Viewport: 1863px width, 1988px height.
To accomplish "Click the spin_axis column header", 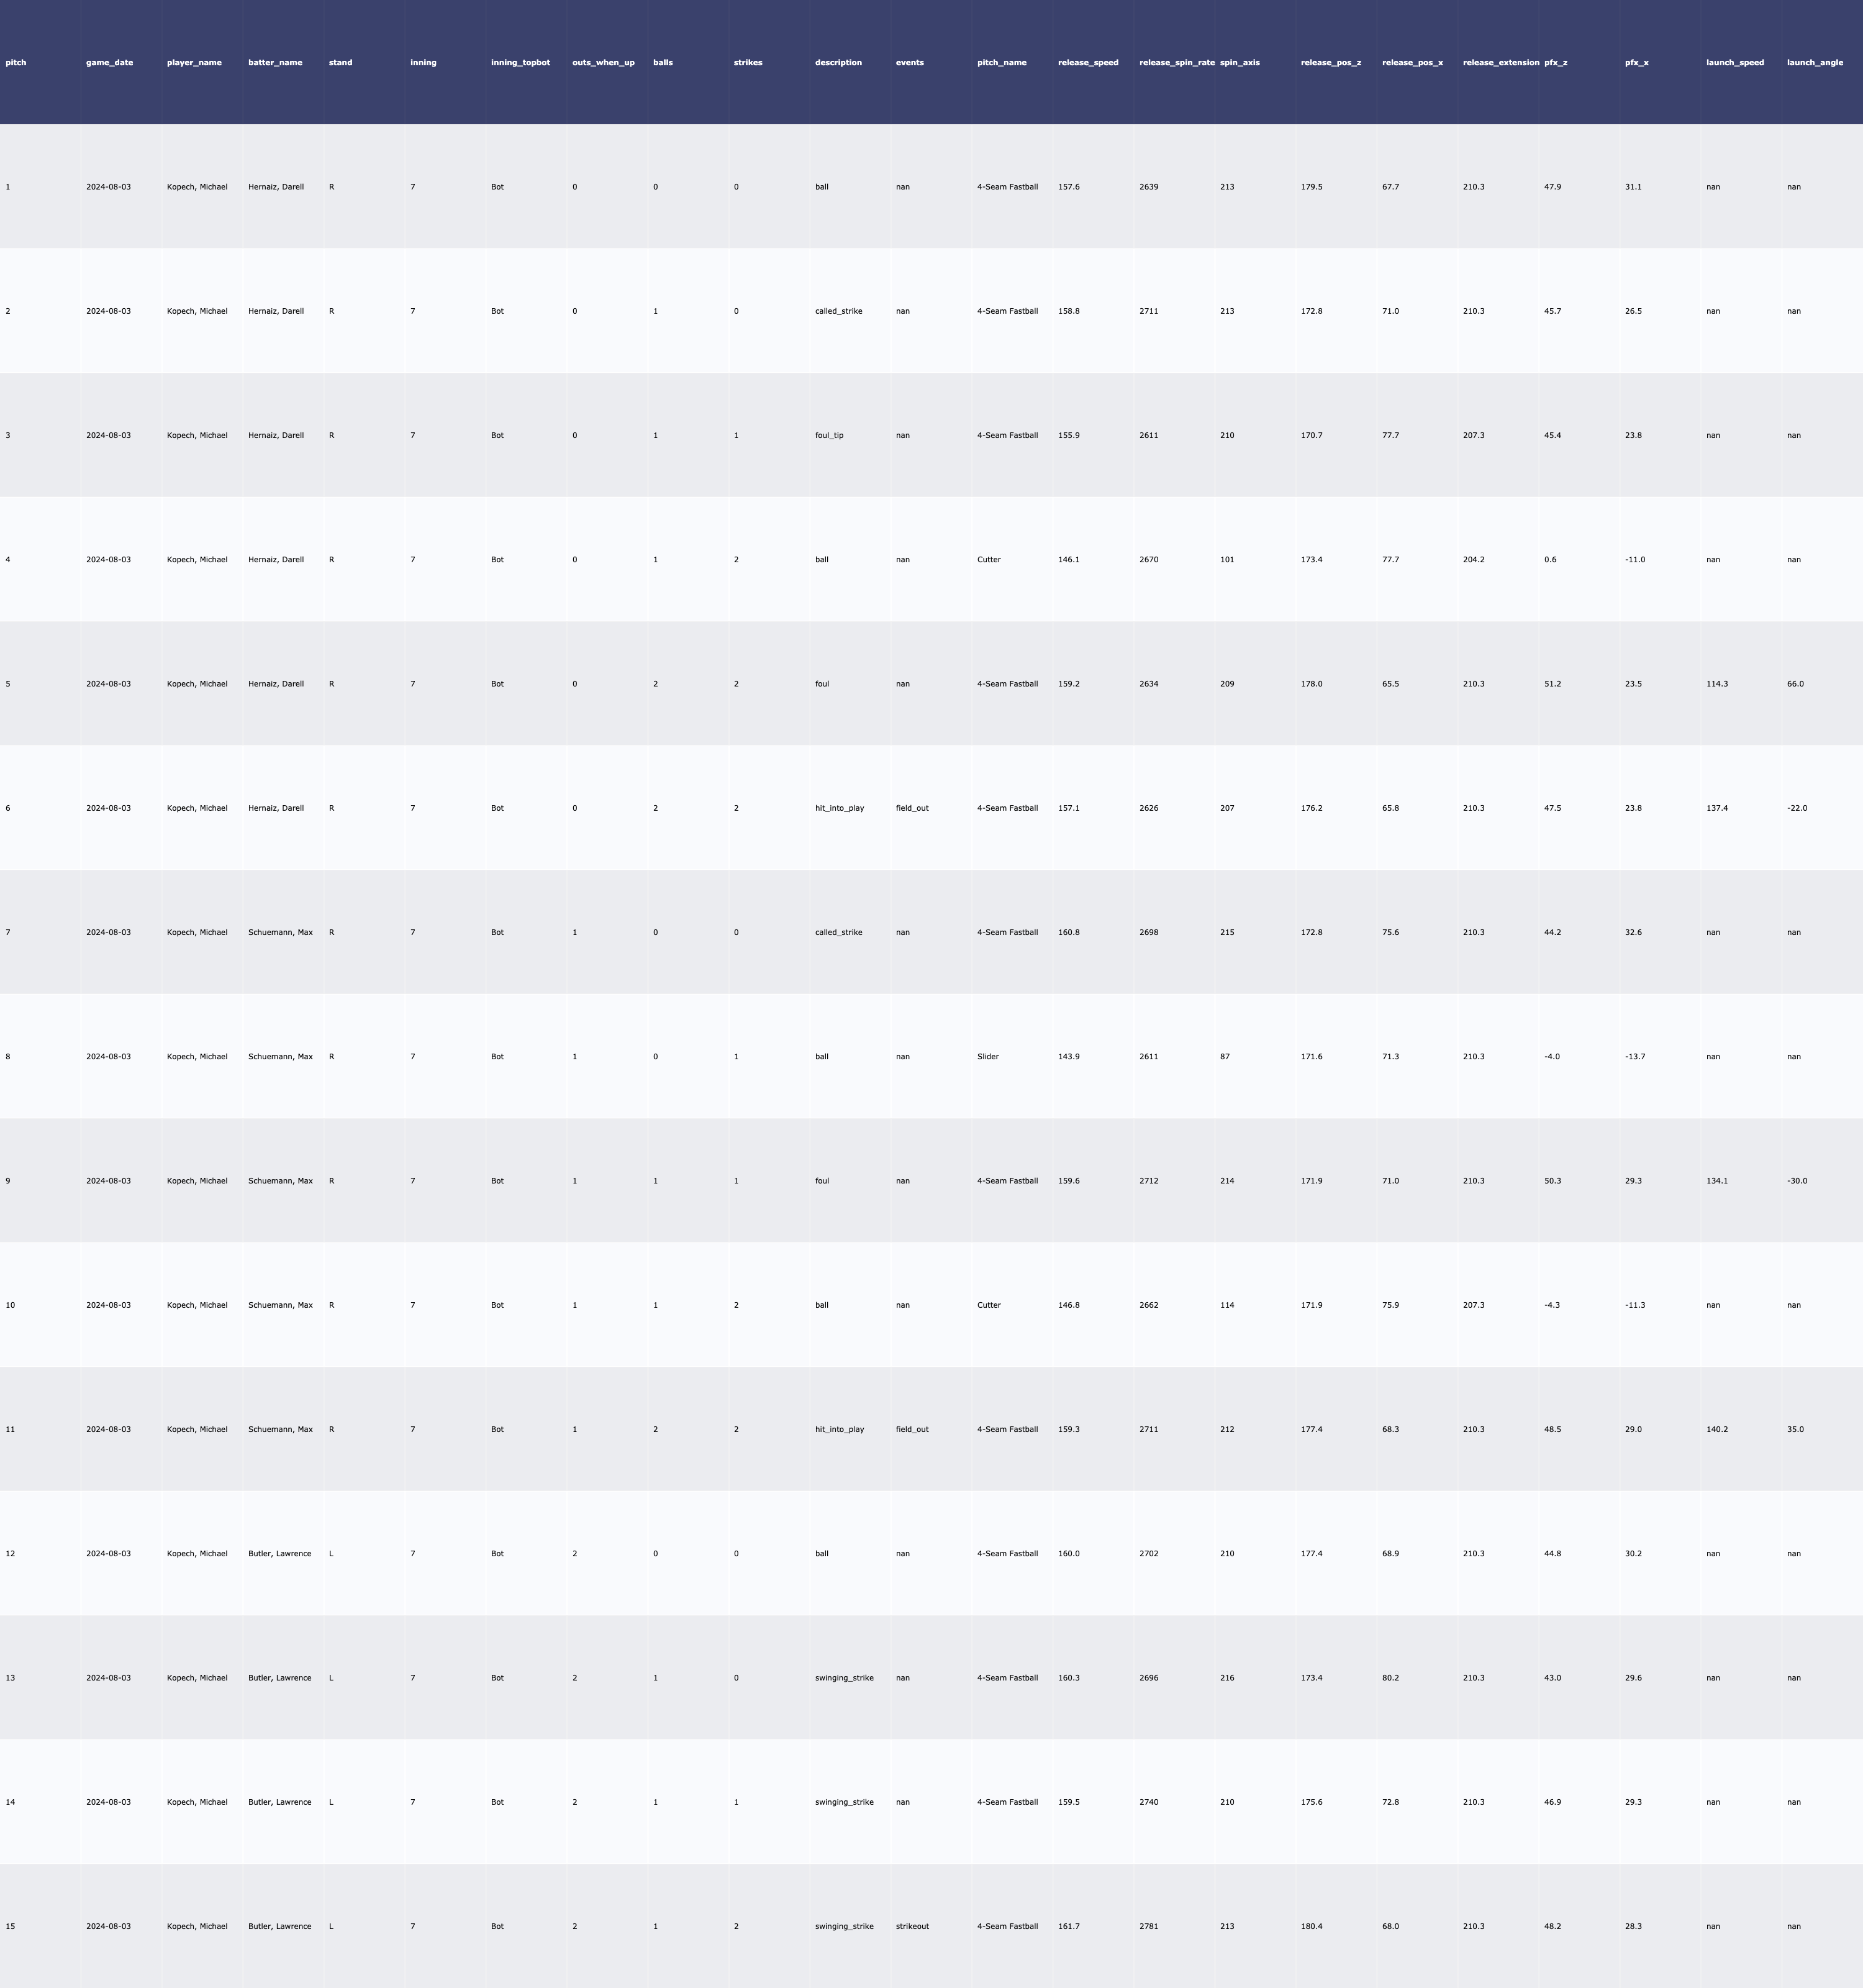I will pos(1240,62).
